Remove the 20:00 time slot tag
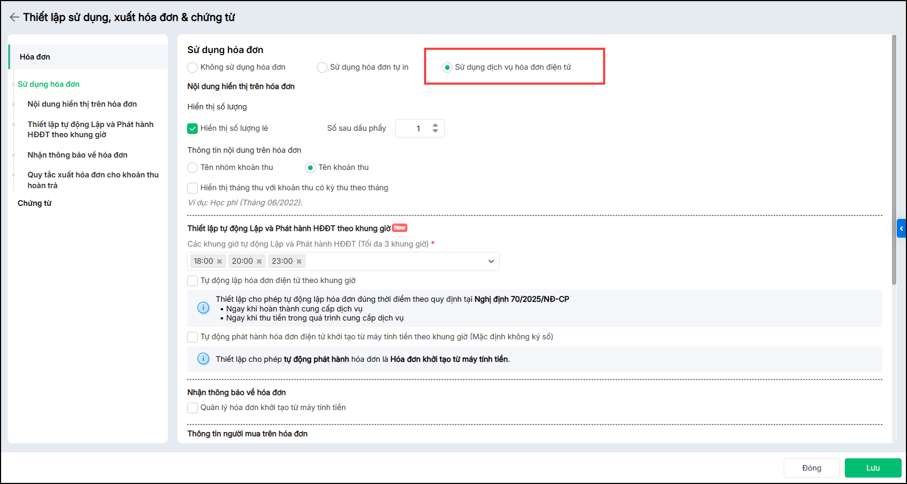The width and height of the screenshot is (907, 484). [x=259, y=262]
